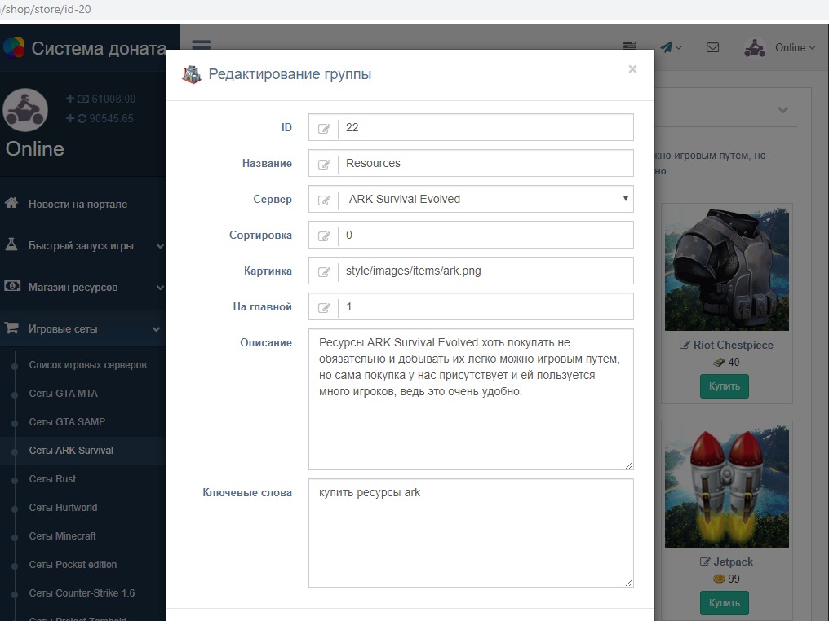Click the hamburger menu icon in header
This screenshot has height=621, width=829.
[x=201, y=47]
